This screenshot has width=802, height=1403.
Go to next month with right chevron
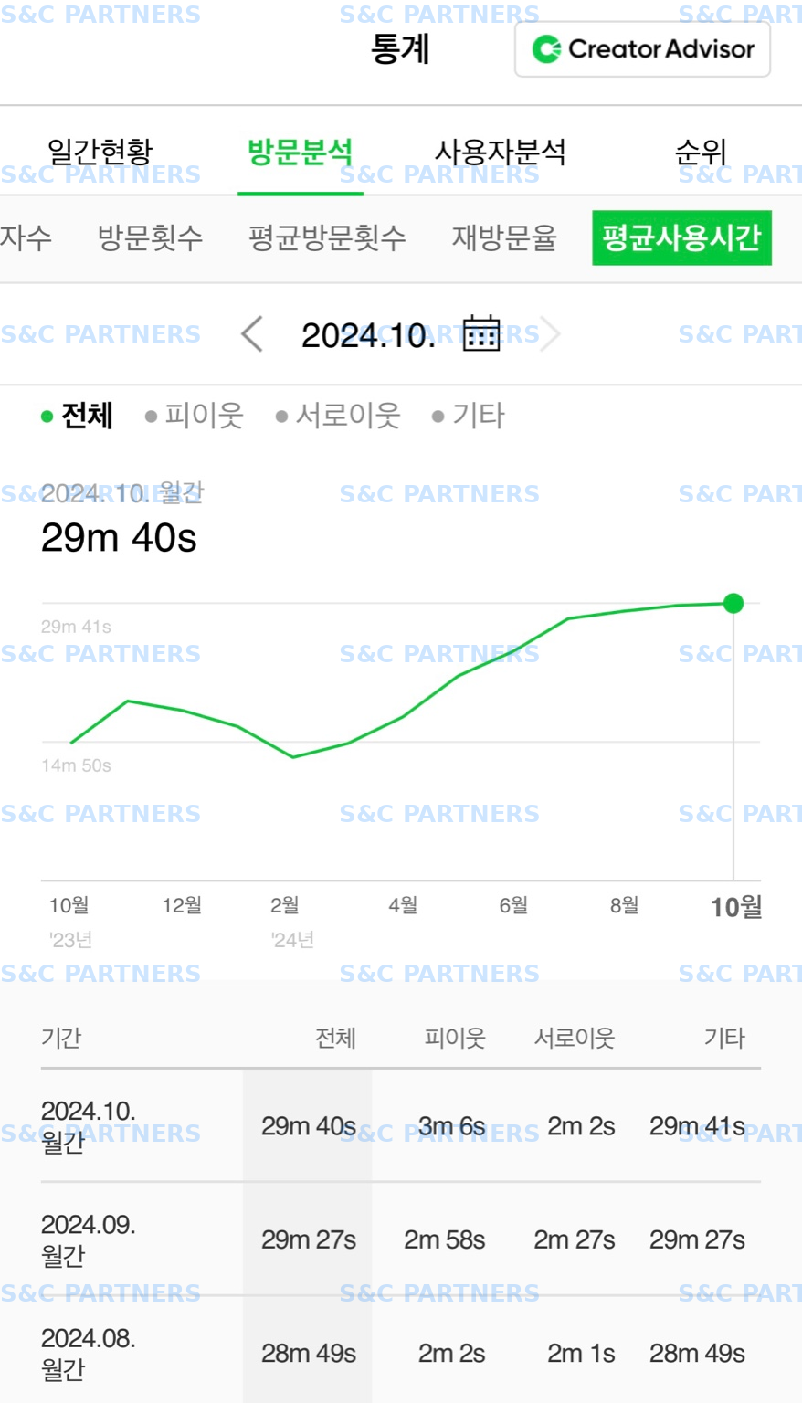(x=550, y=334)
